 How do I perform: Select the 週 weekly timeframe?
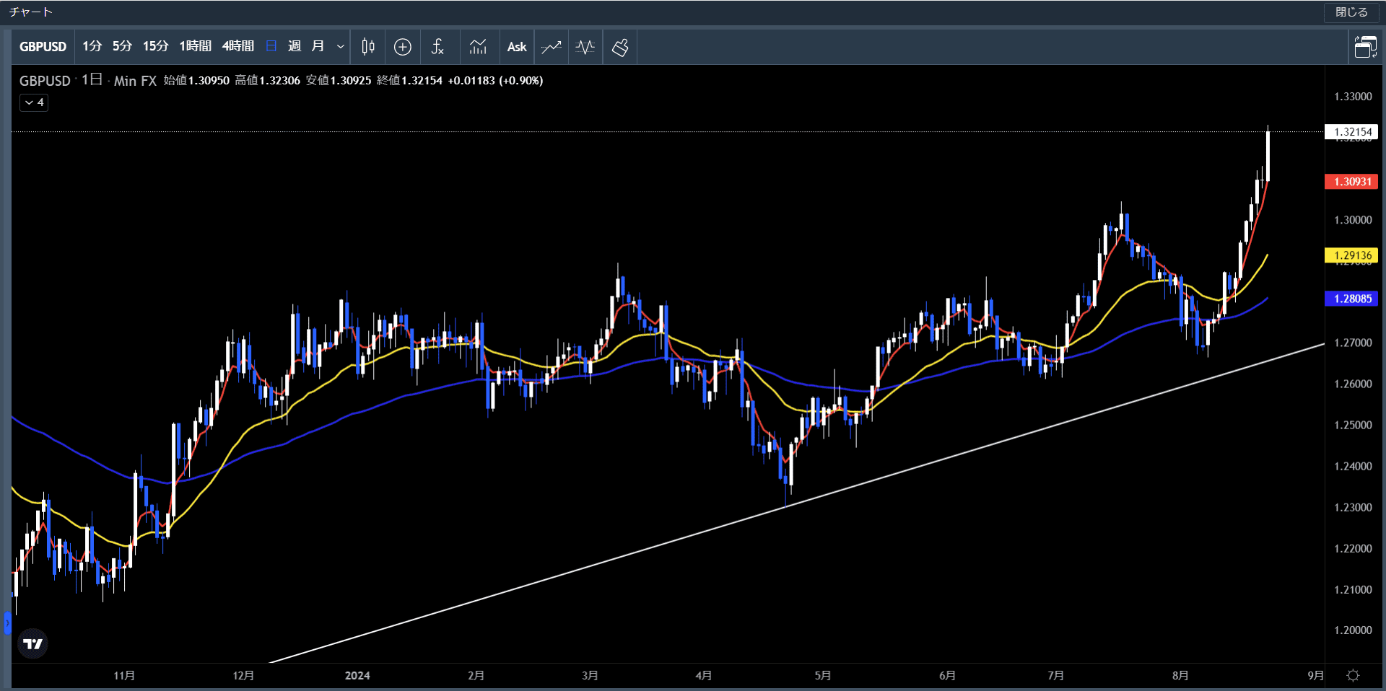point(295,47)
